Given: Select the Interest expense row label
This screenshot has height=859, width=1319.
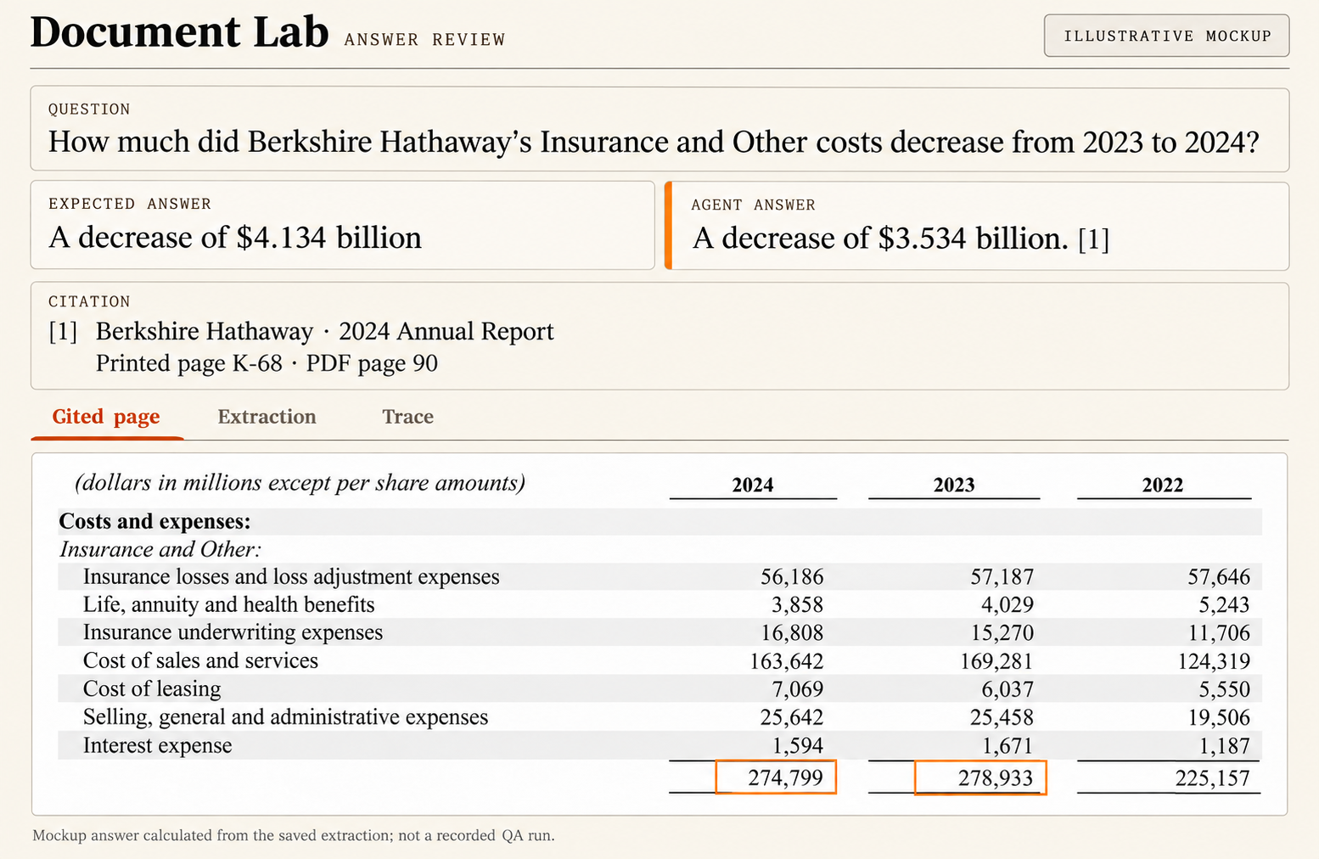Looking at the screenshot, I should click(x=157, y=745).
